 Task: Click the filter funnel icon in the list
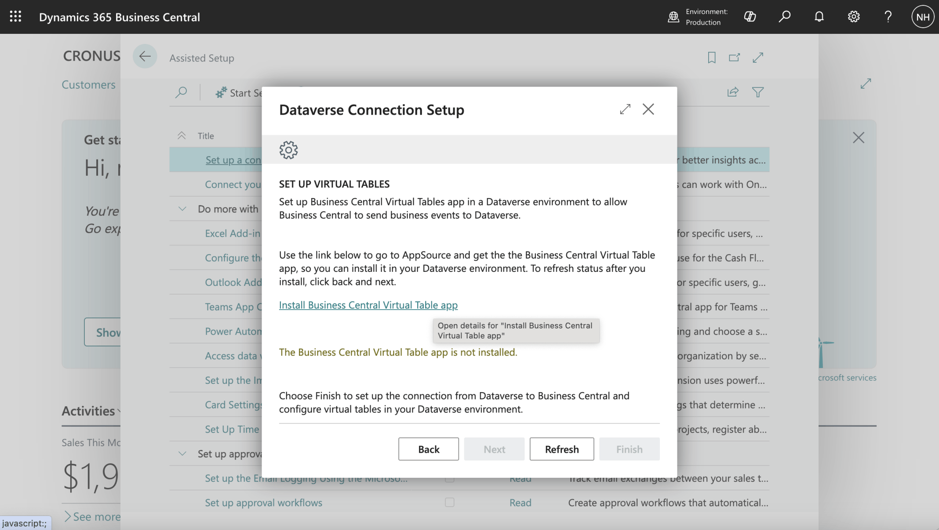[757, 92]
